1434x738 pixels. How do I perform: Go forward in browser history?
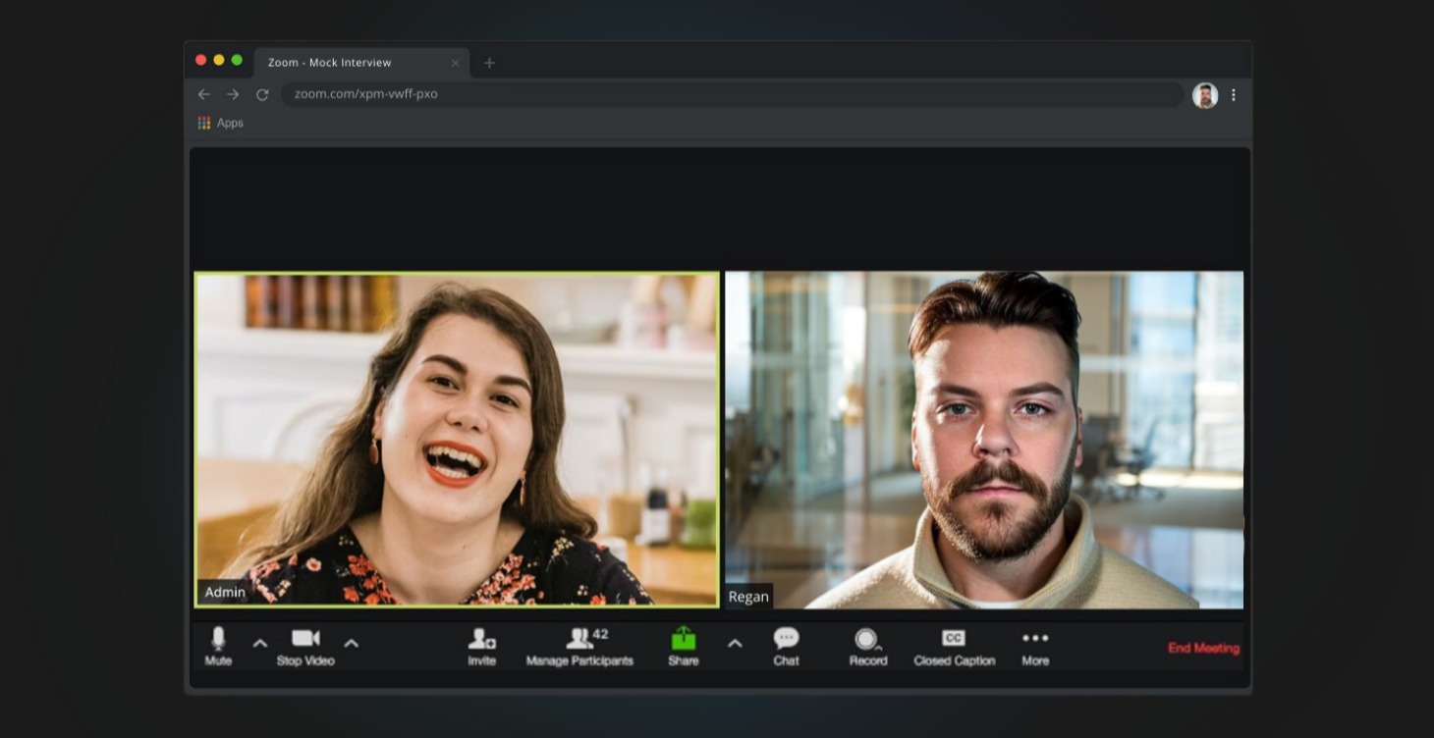click(233, 94)
